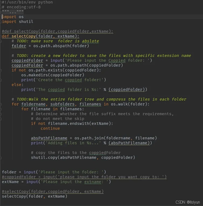The width and height of the screenshot is (203, 206).
Task: Click 'for filename in filenames:' line
Action: click(x=52, y=109)
